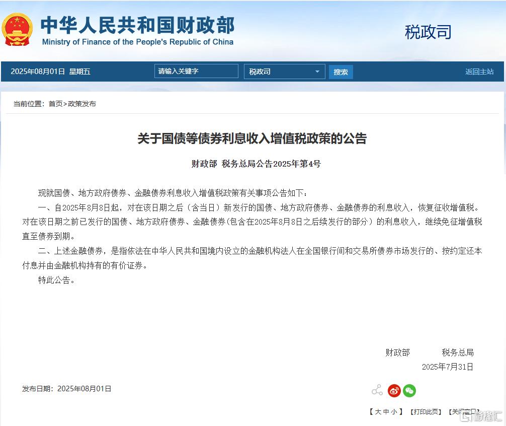Screen dimensions: 506x426
Task: Click paragraph 二 defining 上述金融债券
Action: click(252, 258)
